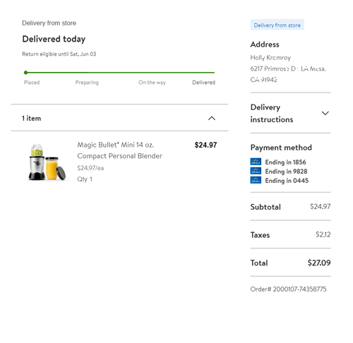Collapse the 1 item section chevron
This screenshot has width=353, height=343.
212,119
